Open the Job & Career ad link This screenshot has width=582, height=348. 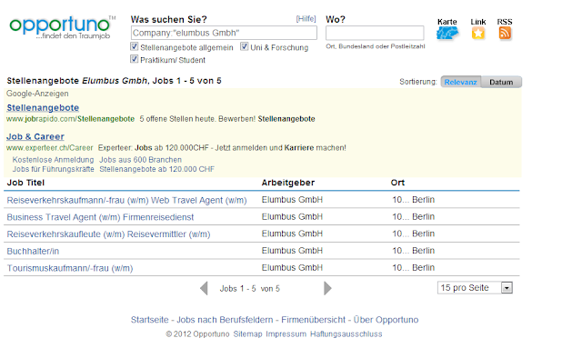(x=35, y=136)
